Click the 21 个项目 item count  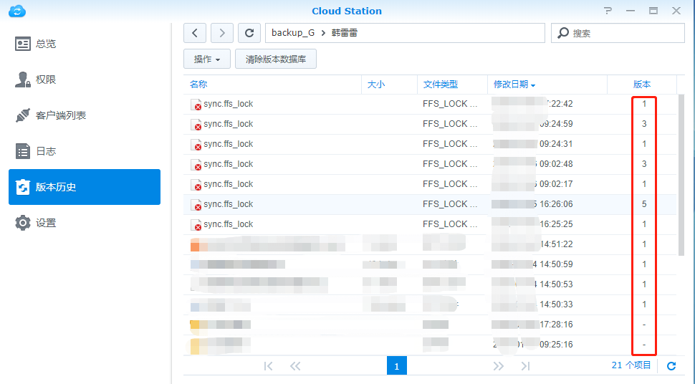point(631,365)
